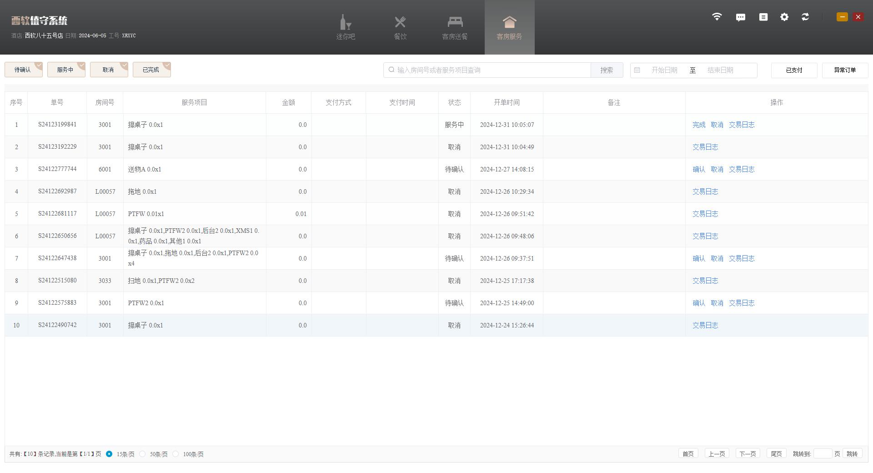Toggle the 已完成 status filter
The image size is (873, 473).
click(151, 70)
